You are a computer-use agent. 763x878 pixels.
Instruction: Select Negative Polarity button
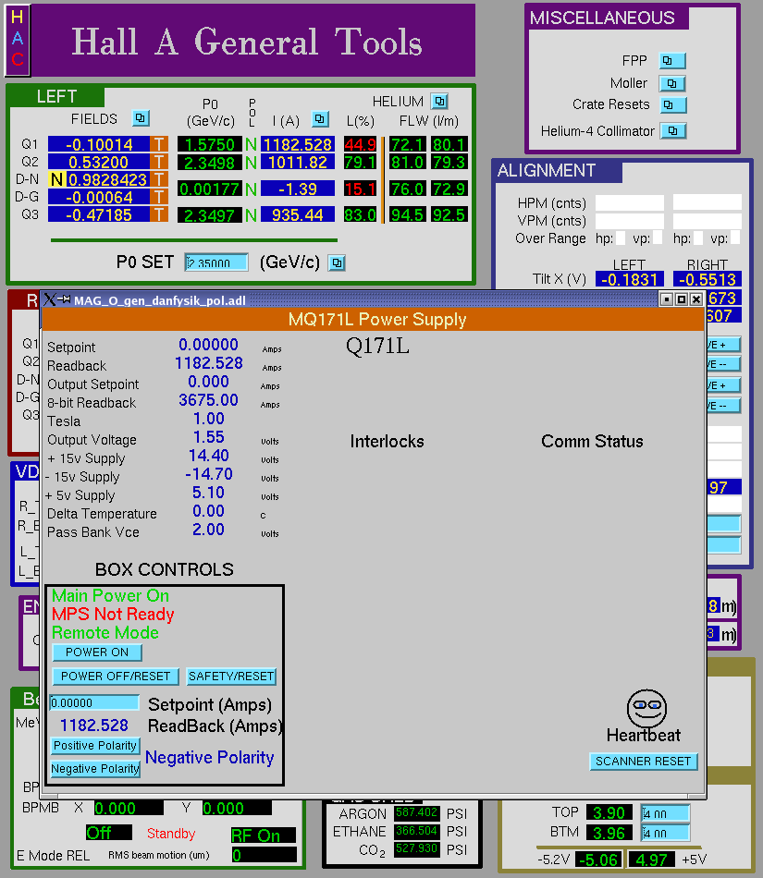tap(95, 769)
